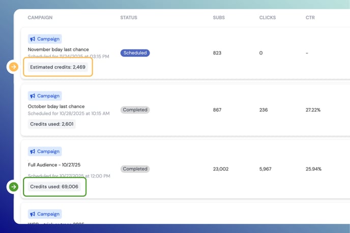Click the Campaign tag in the Full Audience row
Viewport: 350px width, 233px height.
click(45, 152)
